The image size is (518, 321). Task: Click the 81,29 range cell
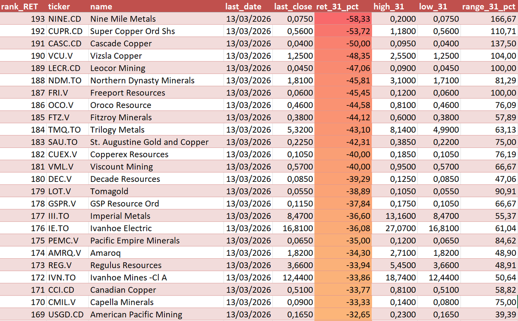489,80
